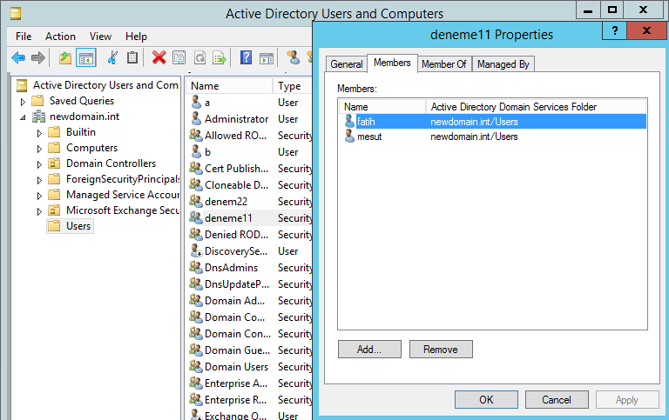
Task: Switch to the Managed By tab
Action: point(503,64)
